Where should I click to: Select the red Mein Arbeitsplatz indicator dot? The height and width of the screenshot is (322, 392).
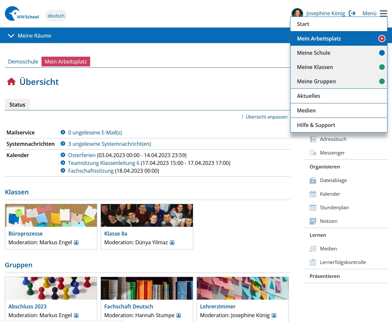point(382,39)
